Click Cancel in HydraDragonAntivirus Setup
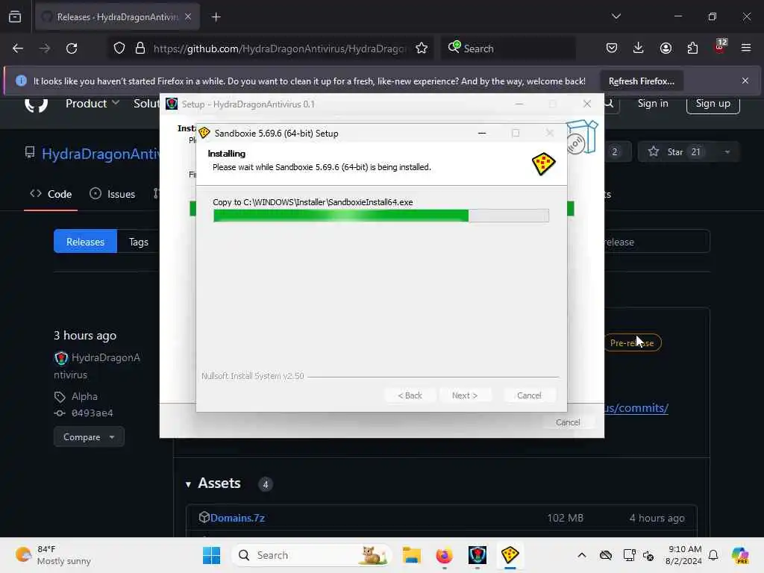 coord(568,422)
